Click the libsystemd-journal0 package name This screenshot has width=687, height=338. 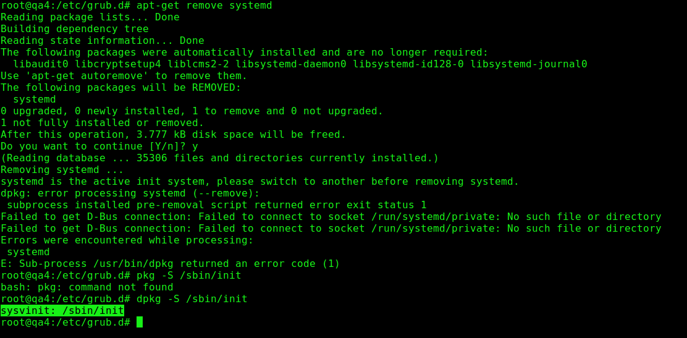coord(528,64)
